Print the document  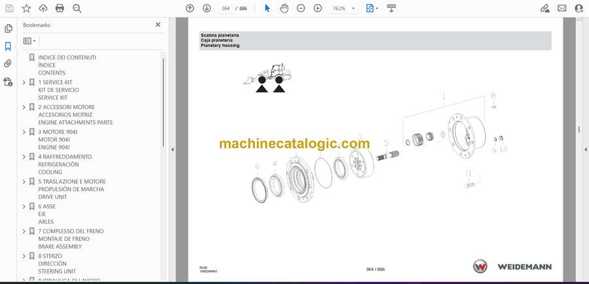click(60, 8)
